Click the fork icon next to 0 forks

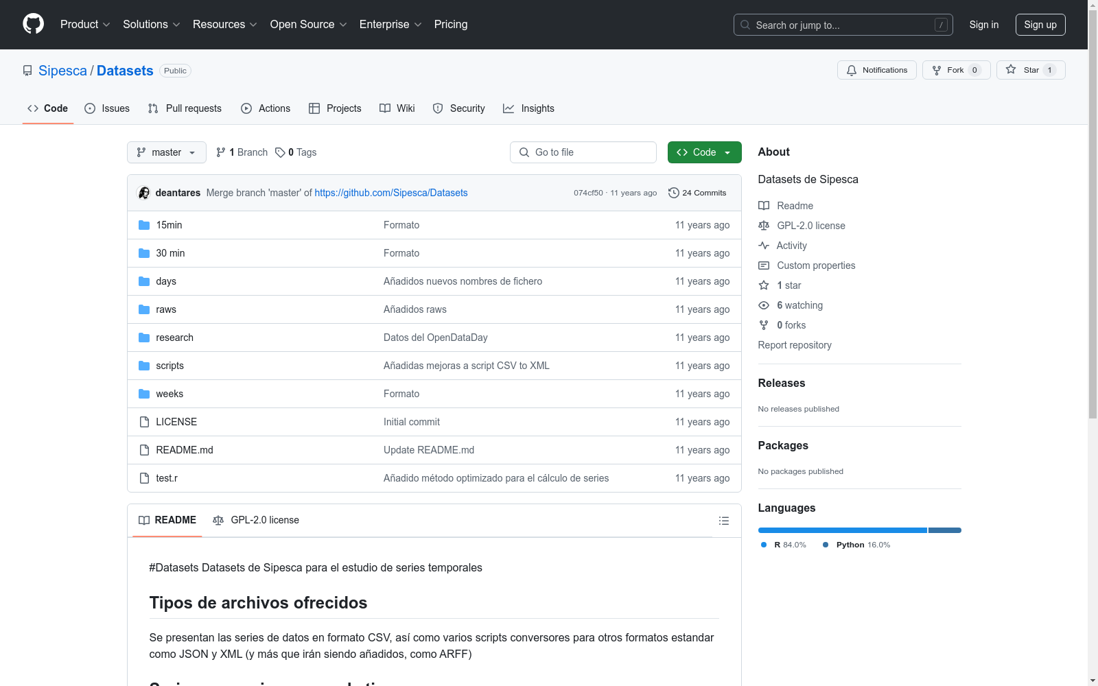764,325
